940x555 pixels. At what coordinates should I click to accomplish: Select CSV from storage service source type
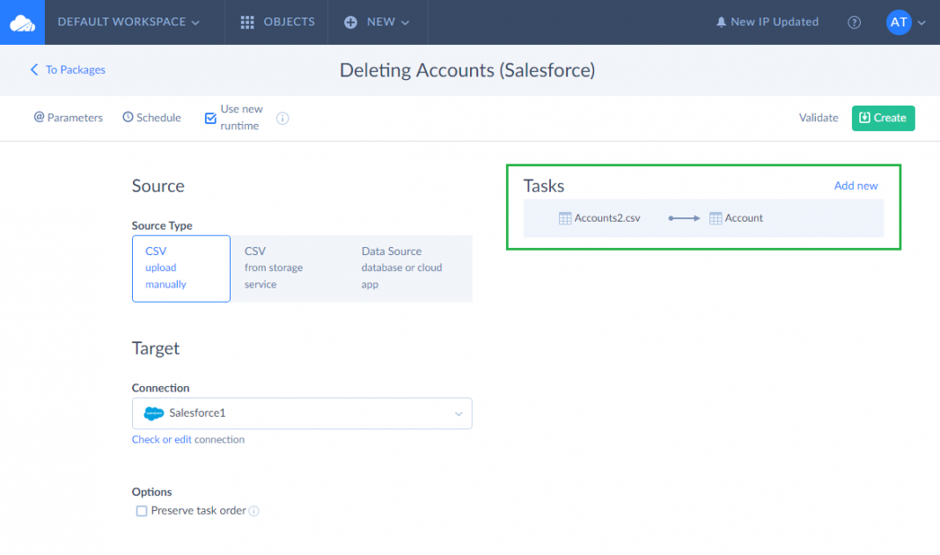pyautogui.click(x=272, y=268)
